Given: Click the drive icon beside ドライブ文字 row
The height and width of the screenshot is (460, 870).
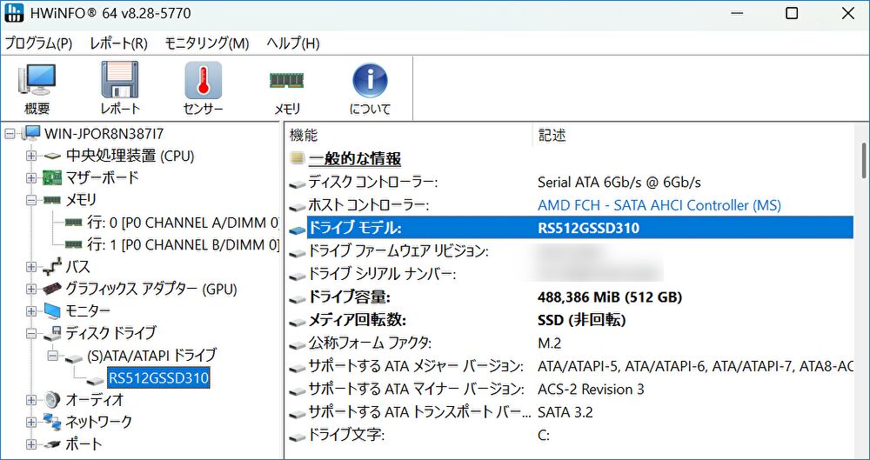Looking at the screenshot, I should pos(298,437).
